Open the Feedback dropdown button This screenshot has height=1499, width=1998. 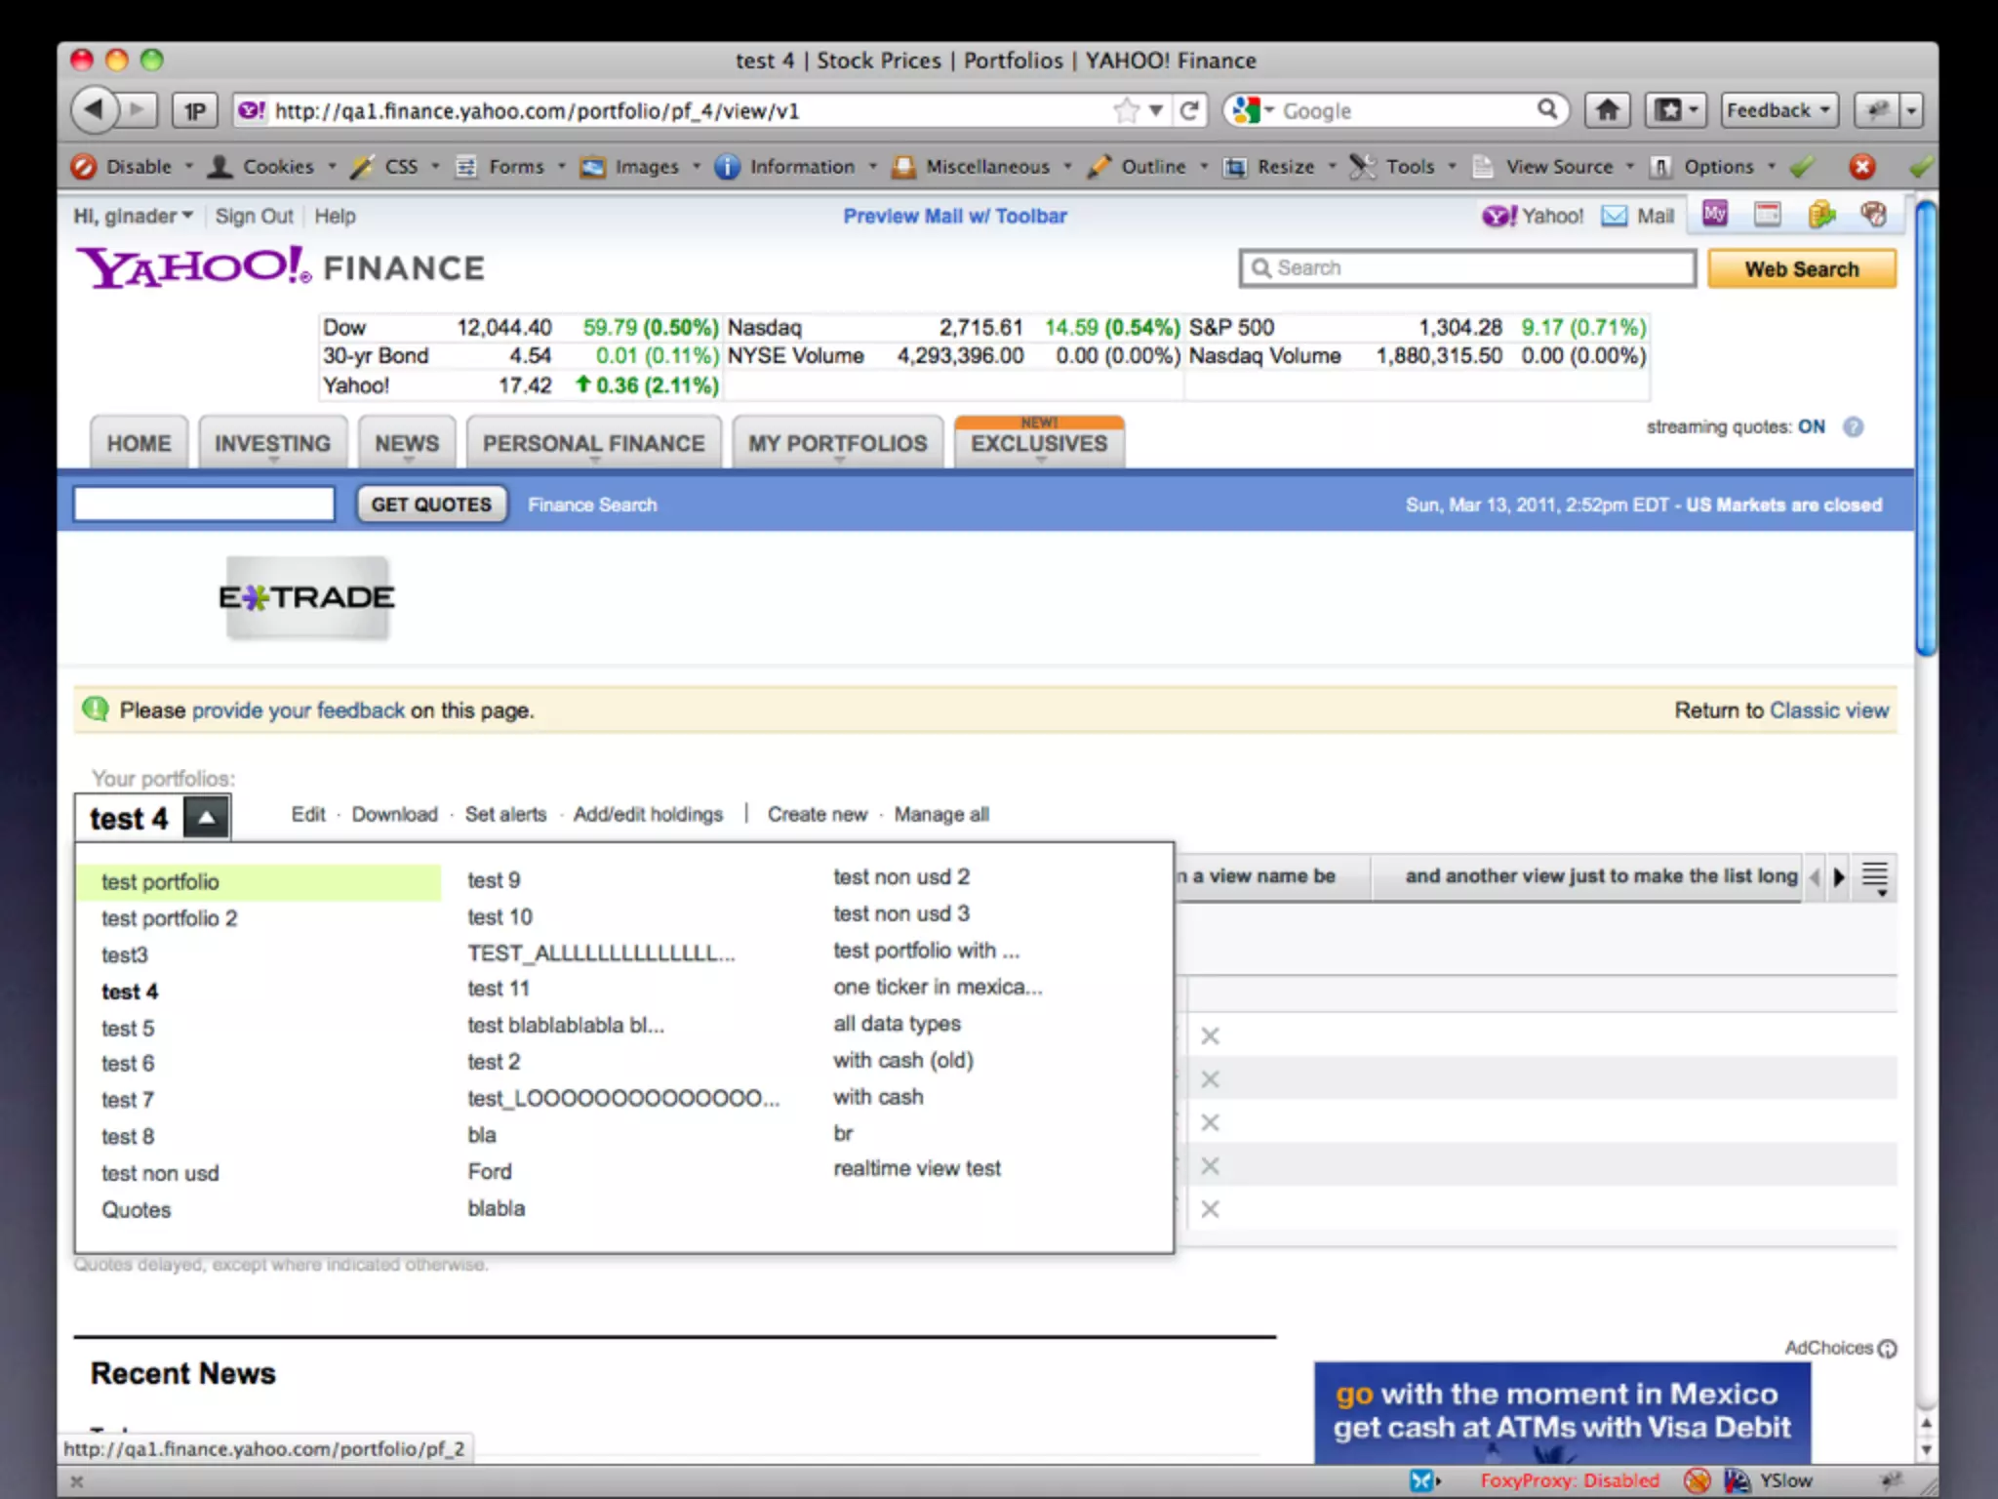click(1778, 110)
